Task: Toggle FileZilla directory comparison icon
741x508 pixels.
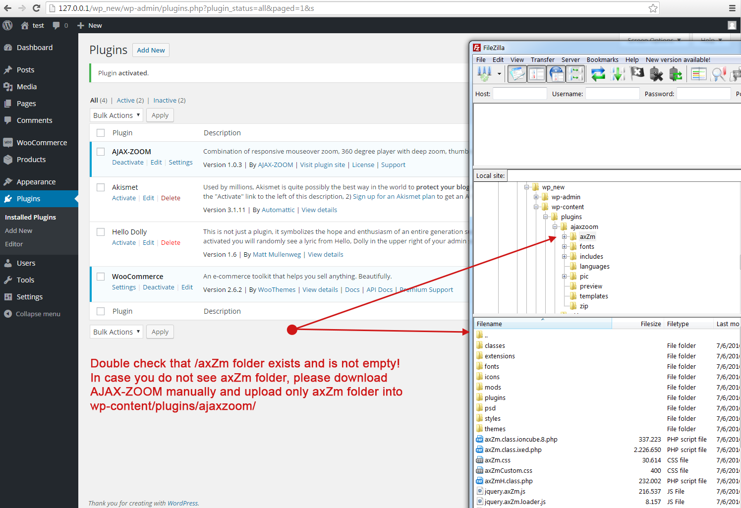Action: click(718, 74)
